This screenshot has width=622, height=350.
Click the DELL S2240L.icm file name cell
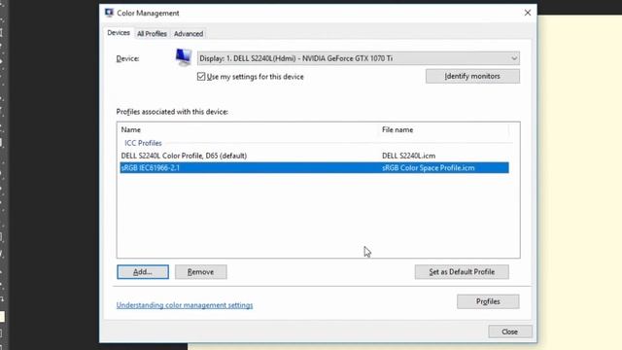pos(408,156)
